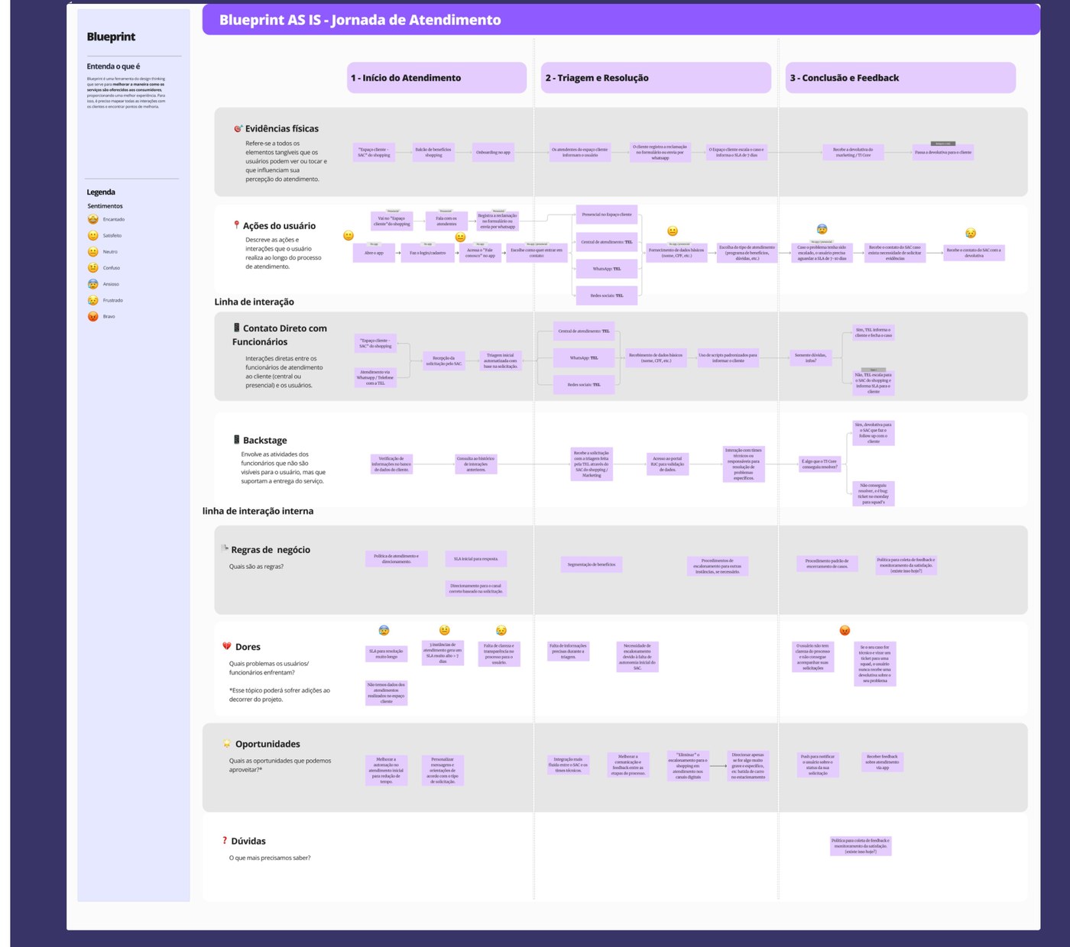Click the neutral emoji above 'Fornecimento de dados básicos'

pos(673,231)
